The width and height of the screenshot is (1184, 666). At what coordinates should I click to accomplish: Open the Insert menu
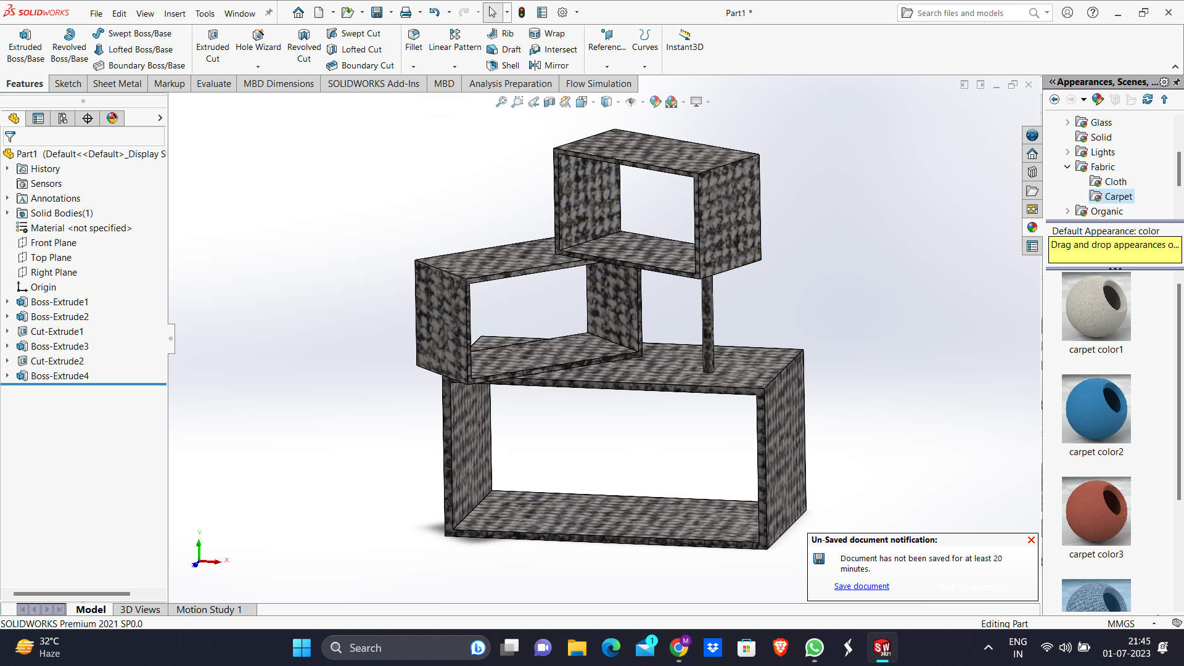point(175,14)
